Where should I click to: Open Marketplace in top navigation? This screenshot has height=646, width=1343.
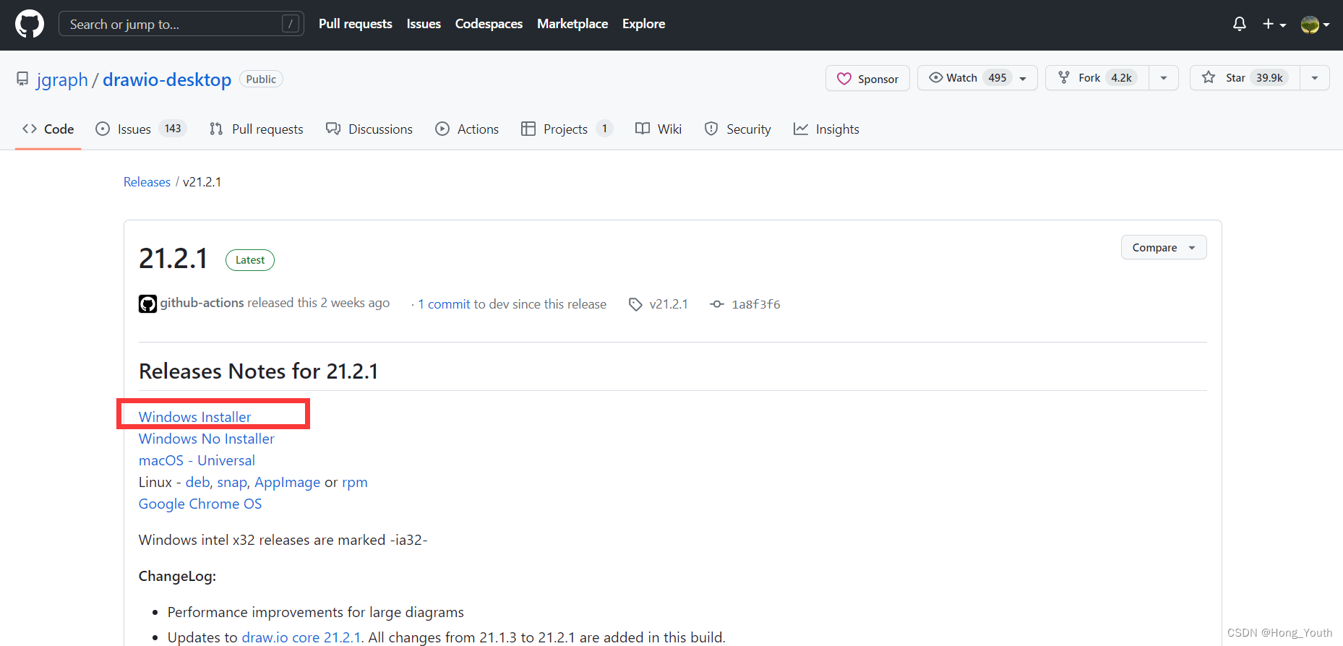click(x=572, y=24)
